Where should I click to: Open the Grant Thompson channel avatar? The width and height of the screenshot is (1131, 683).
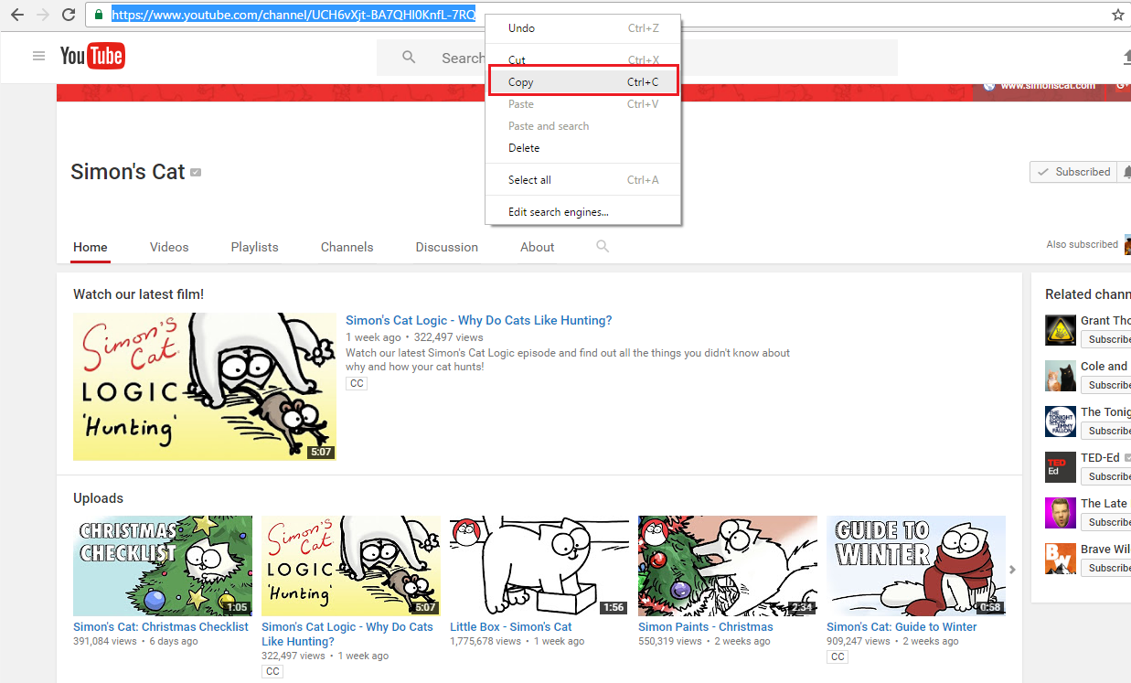click(x=1061, y=330)
